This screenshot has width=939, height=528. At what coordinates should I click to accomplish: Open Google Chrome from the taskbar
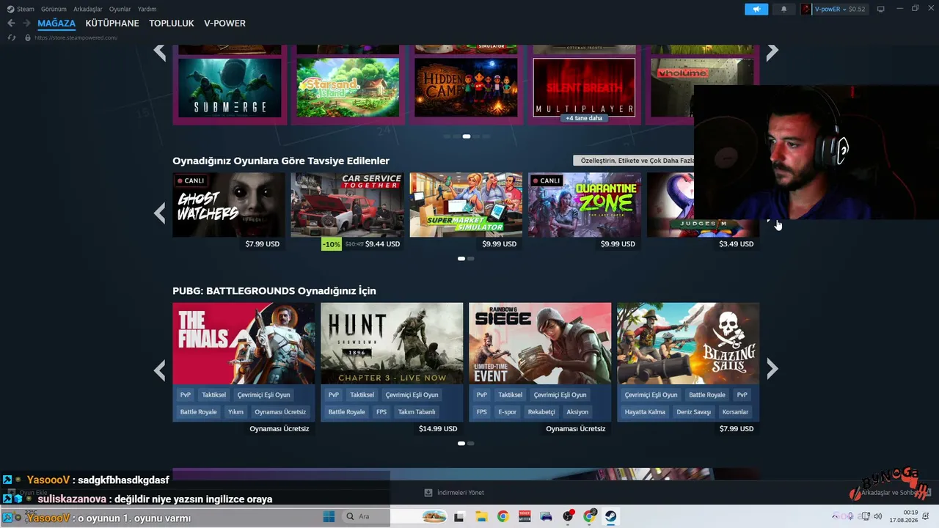pyautogui.click(x=503, y=516)
